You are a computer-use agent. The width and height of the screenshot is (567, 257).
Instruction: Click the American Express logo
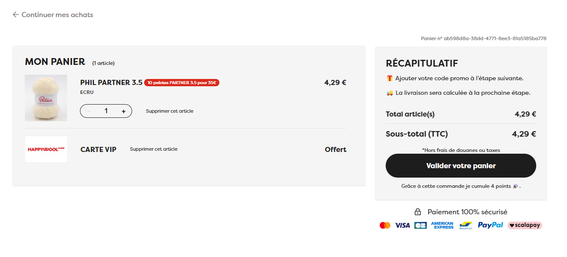point(442,225)
